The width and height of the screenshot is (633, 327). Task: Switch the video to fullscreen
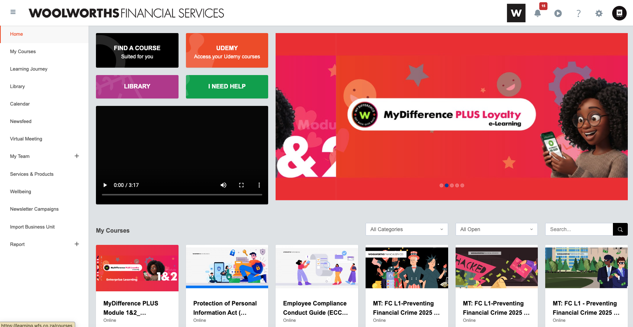[x=241, y=185]
